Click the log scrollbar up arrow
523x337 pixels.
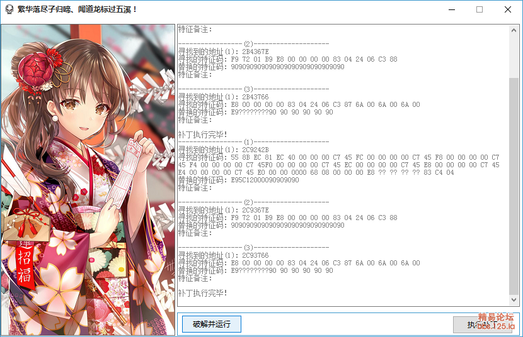514,30
